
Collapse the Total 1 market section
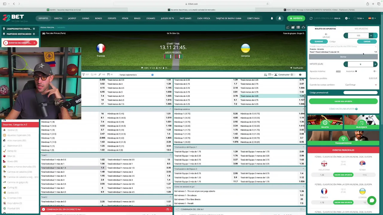click(x=170, y=155)
